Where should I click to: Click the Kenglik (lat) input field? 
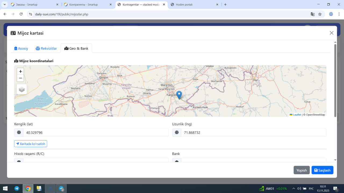click(x=96, y=132)
